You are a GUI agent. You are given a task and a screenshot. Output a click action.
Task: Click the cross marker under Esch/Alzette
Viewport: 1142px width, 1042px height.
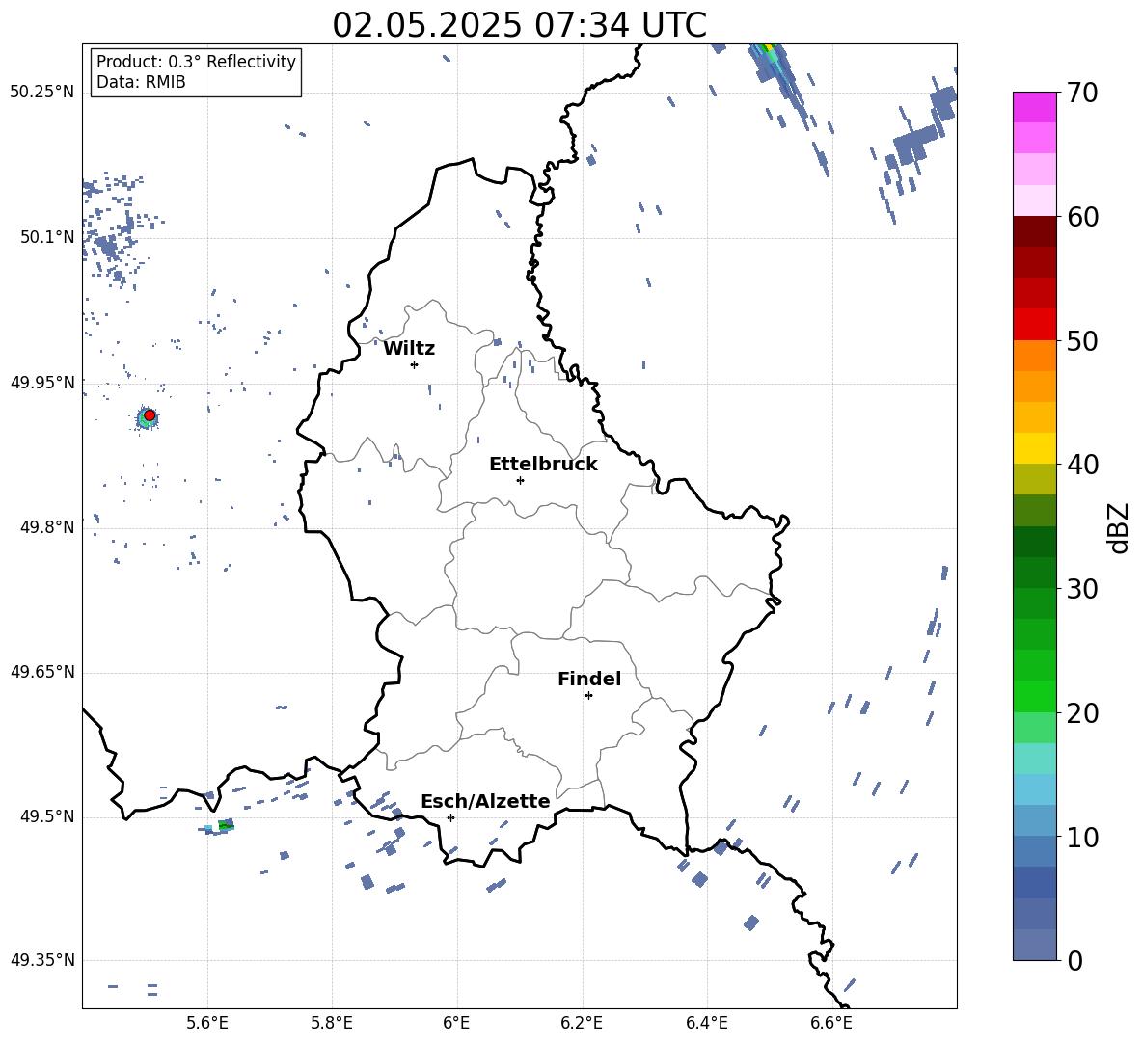tap(450, 817)
